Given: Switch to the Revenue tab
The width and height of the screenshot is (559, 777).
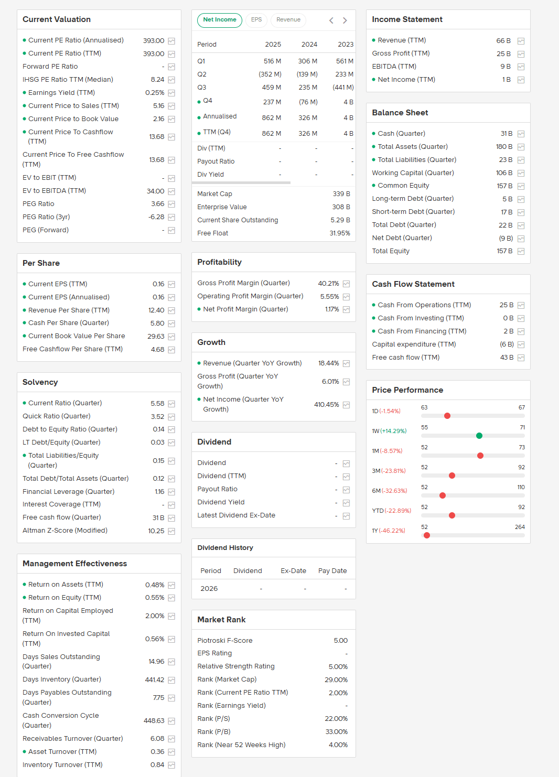Looking at the screenshot, I should (288, 20).
